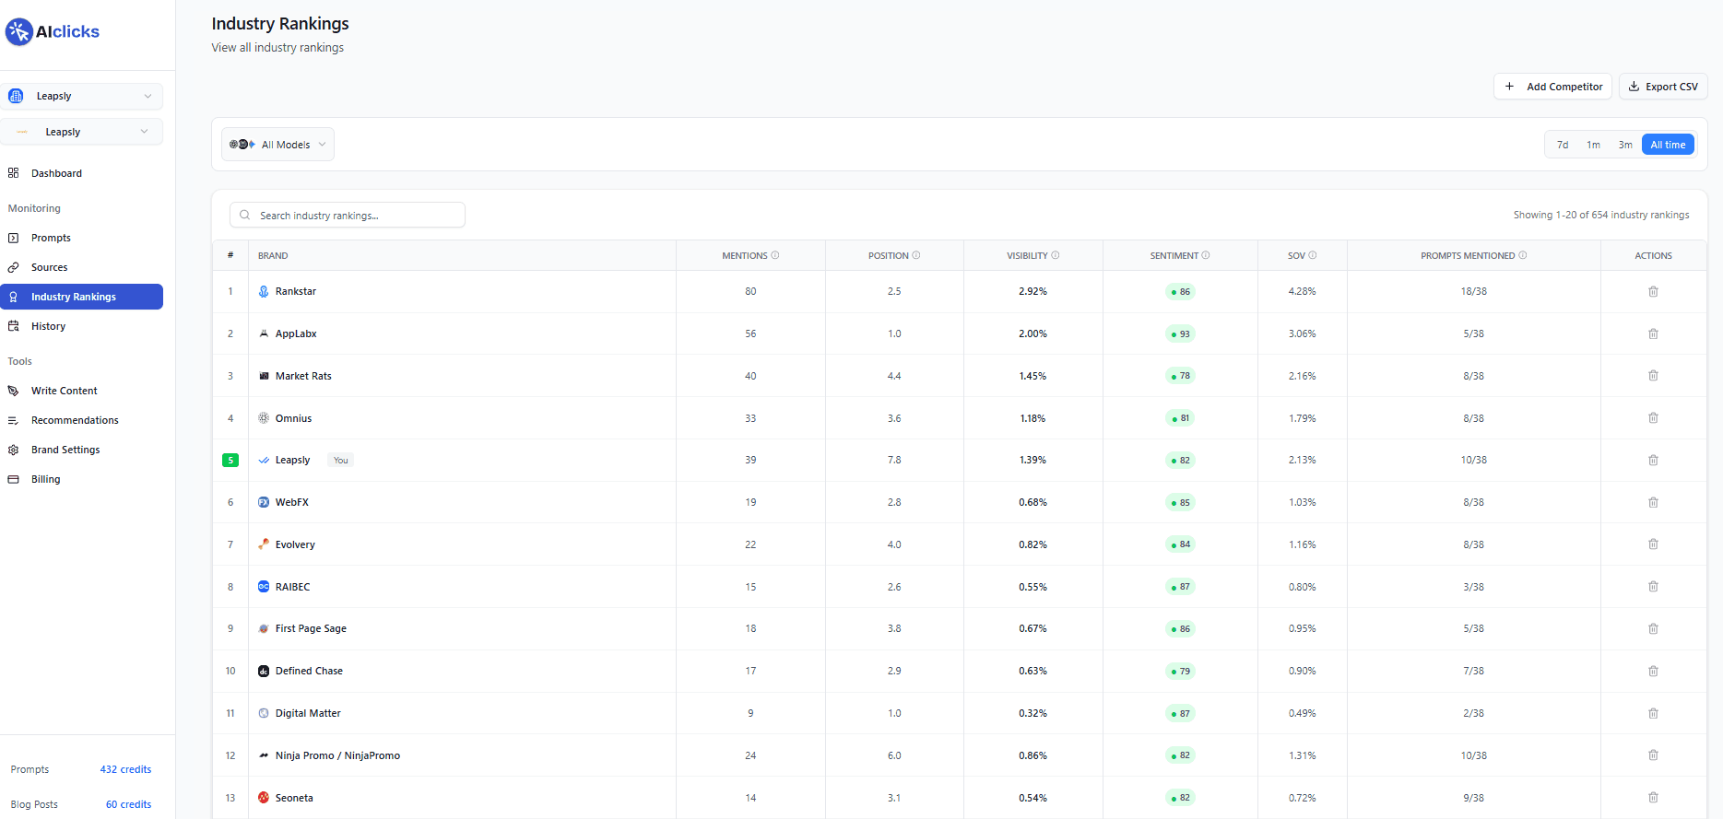Viewport: 1723px width, 819px height.
Task: Click the 18/38 prompts mentioned value
Action: pos(1473,291)
